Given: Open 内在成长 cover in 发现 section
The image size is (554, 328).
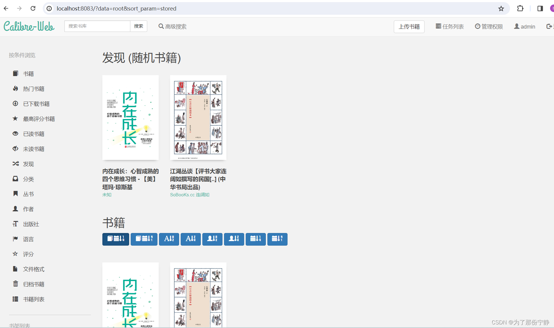Looking at the screenshot, I should point(130,118).
